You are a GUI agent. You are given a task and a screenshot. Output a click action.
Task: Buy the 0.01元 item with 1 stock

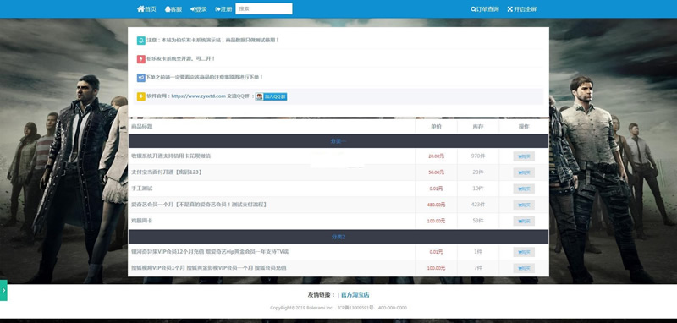pyautogui.click(x=524, y=252)
